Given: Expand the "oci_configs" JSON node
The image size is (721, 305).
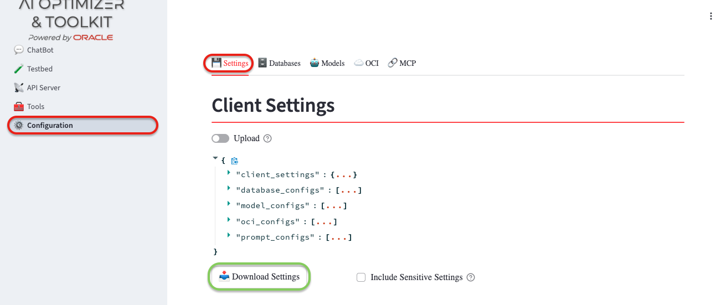Looking at the screenshot, I should coord(229,220).
